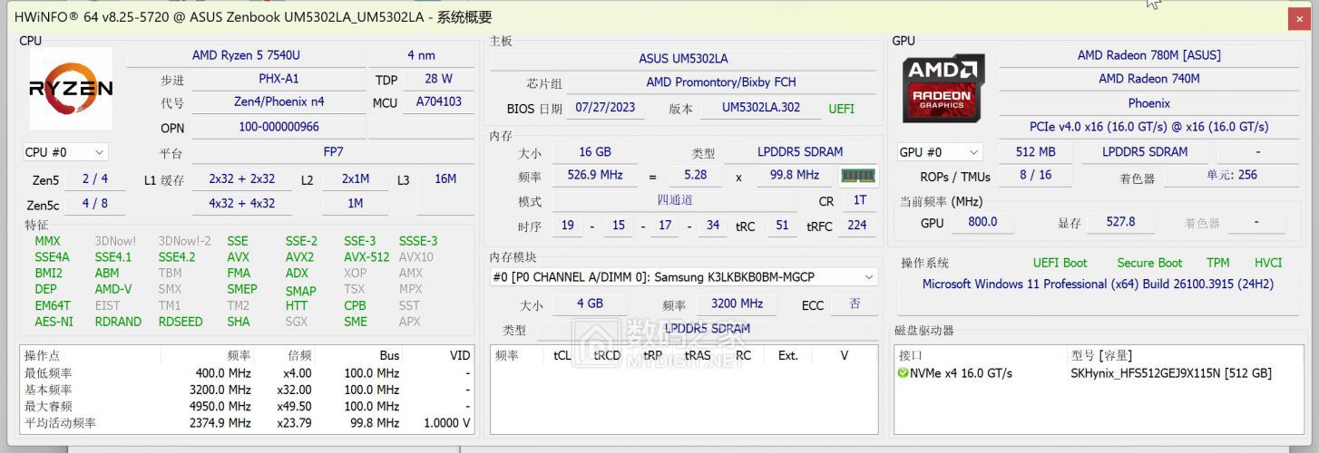The height and width of the screenshot is (453, 1319).
Task: Click the 28 W TDP value
Action: [x=438, y=79]
